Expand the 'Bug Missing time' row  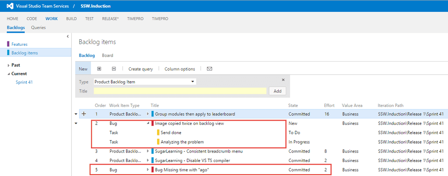(x=148, y=169)
